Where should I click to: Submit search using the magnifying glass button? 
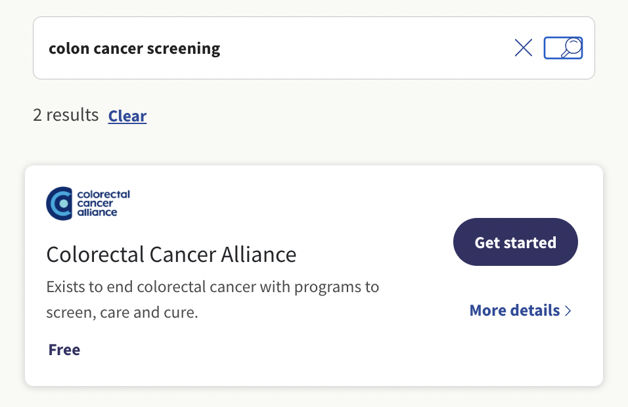click(x=563, y=48)
